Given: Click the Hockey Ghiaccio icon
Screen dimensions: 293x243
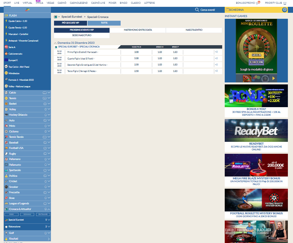Looking at the screenshot, I should 6,115.
